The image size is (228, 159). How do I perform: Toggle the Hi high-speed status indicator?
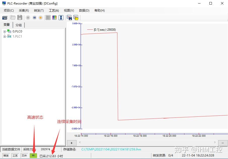coord(33,155)
